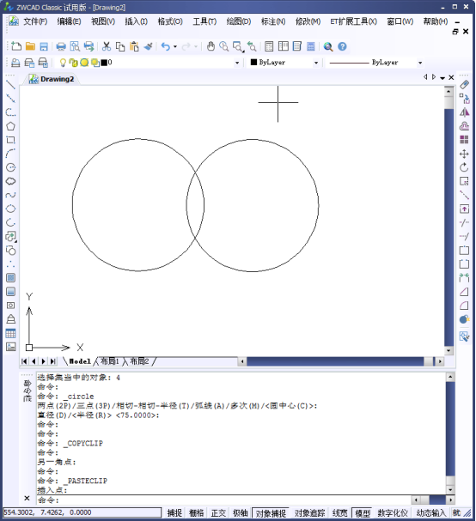Toggle Object Snap (对象捕捉)
The width and height of the screenshot is (476, 521).
[x=271, y=512]
